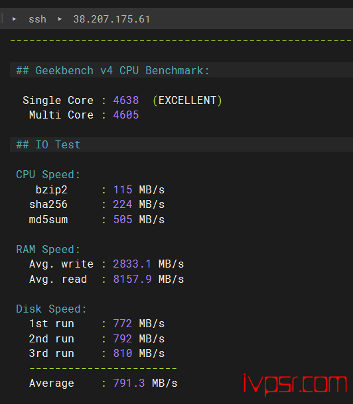Click the Single Core label

click(58, 100)
